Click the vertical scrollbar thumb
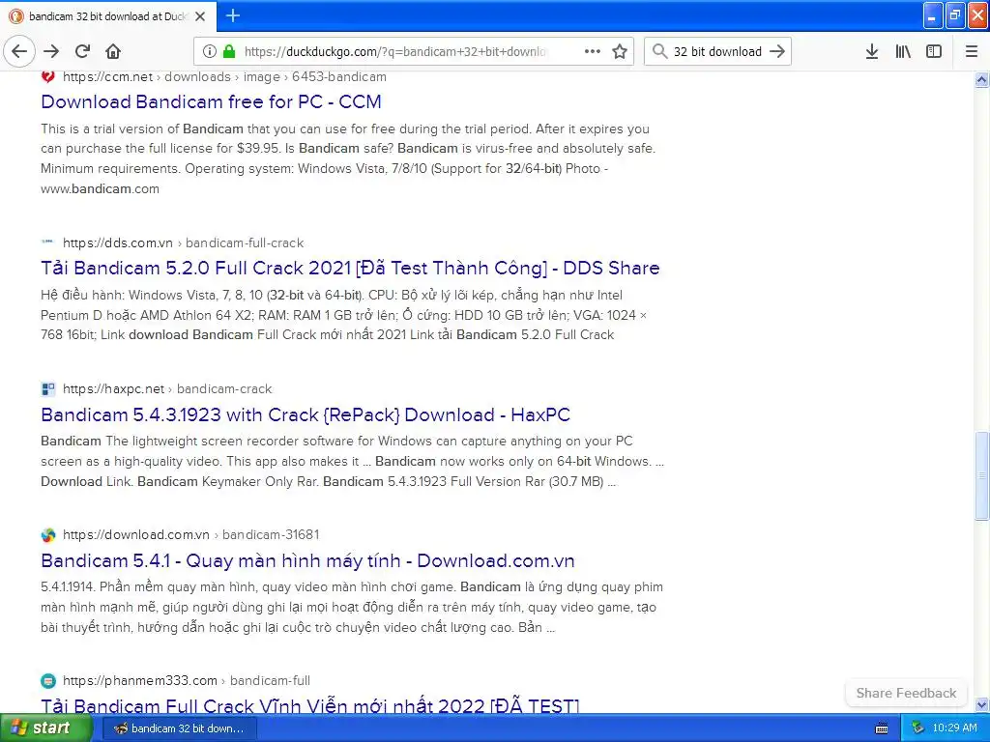 pos(981,475)
